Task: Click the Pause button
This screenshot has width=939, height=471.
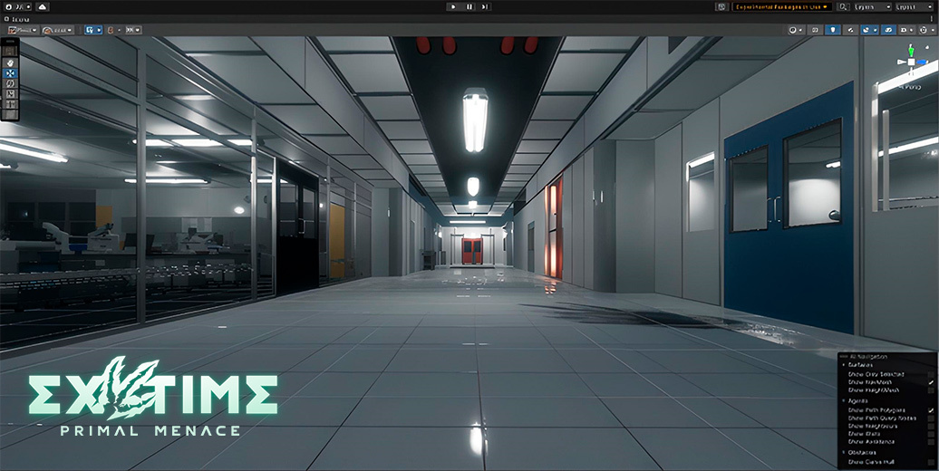Action: coord(469,6)
